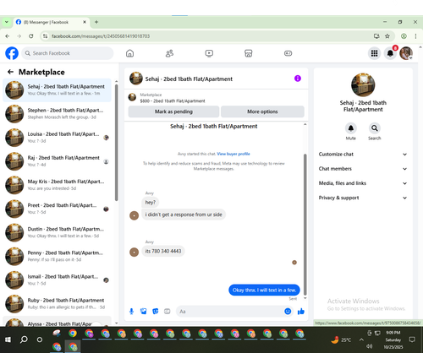Open the taskbar action center notifications
This screenshot has width=423, height=353.
412,339
